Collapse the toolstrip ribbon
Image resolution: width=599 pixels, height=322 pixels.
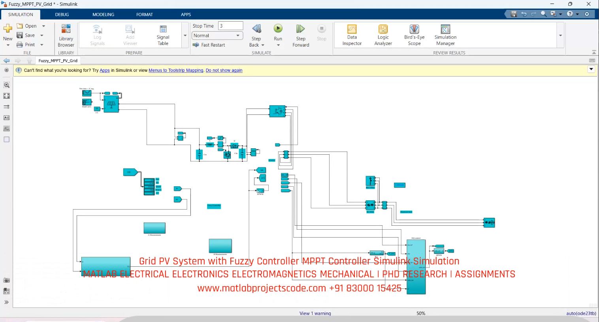(594, 52)
